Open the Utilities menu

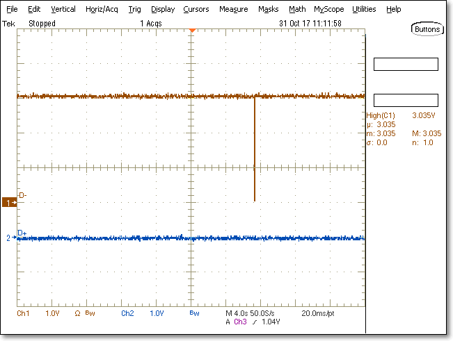click(364, 9)
